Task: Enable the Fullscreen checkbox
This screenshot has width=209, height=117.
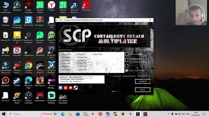Action: tap(127, 54)
